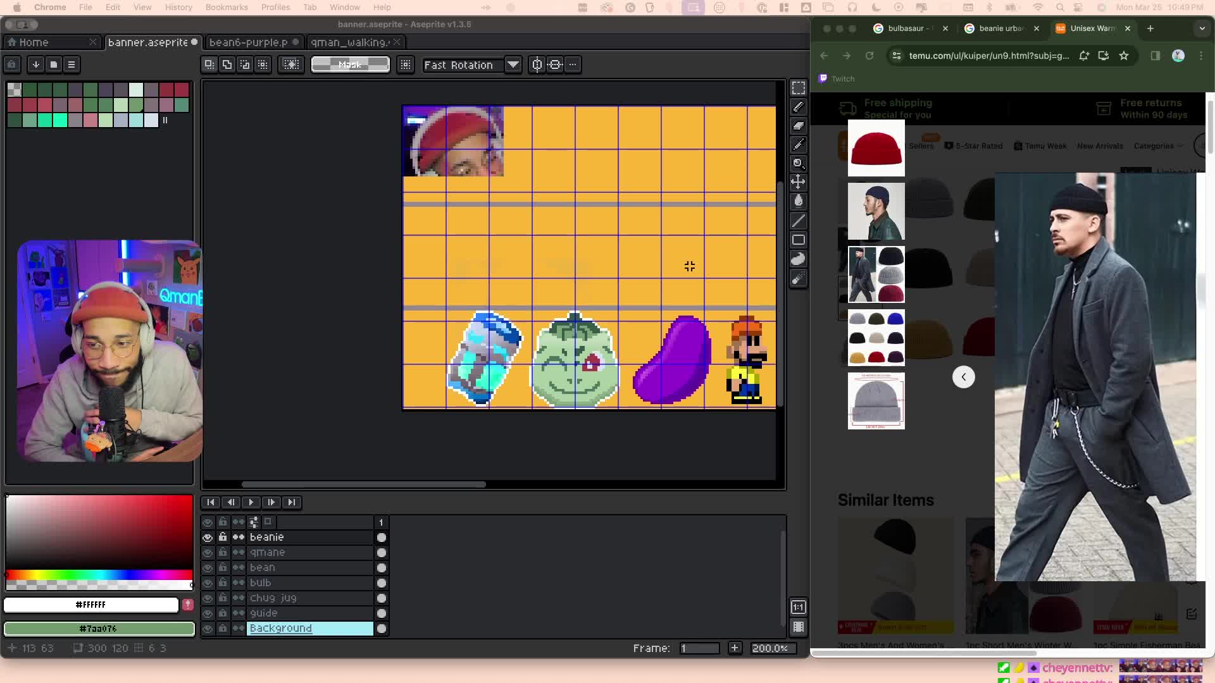Viewport: 1215px width, 683px height.
Task: Select the Contour tool
Action: (x=799, y=259)
